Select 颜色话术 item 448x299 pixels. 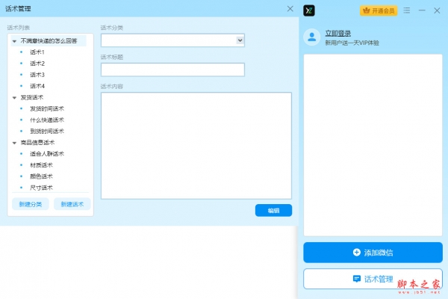pyautogui.click(x=41, y=176)
